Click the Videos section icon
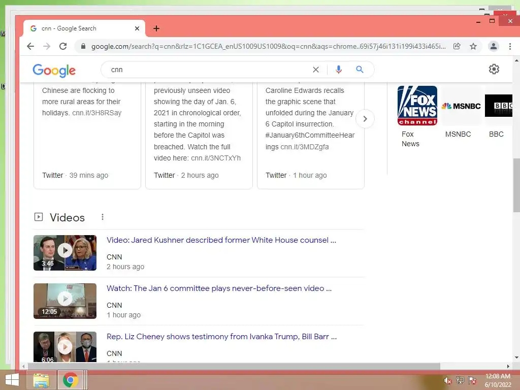This screenshot has height=390, width=520. [x=39, y=217]
